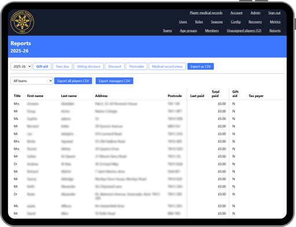Open the Metrics admin link

click(275, 22)
